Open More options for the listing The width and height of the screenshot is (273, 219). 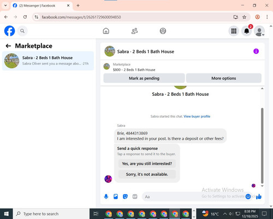224,78
